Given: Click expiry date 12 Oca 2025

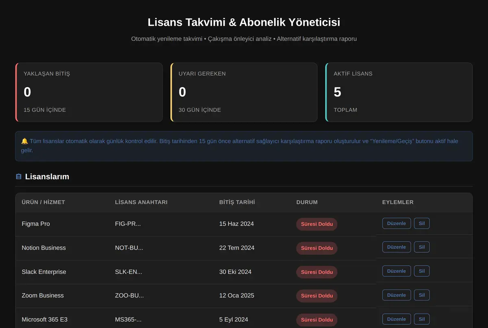Looking at the screenshot, I should [x=237, y=295].
